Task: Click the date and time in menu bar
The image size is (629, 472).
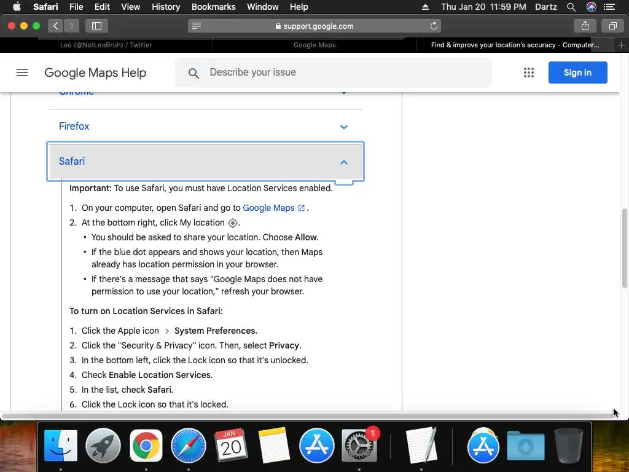Action: pos(483,7)
